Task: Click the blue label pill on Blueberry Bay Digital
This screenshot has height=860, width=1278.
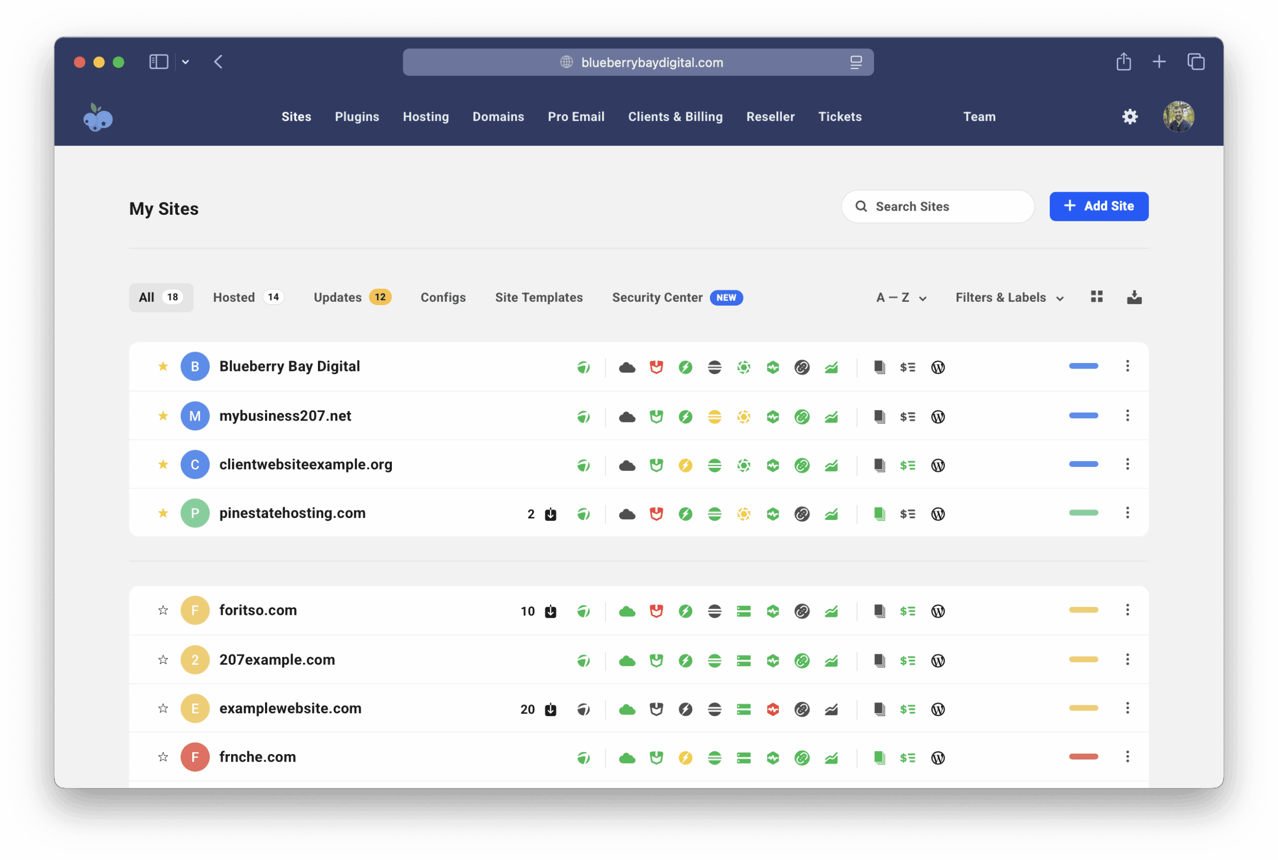Action: 1083,366
